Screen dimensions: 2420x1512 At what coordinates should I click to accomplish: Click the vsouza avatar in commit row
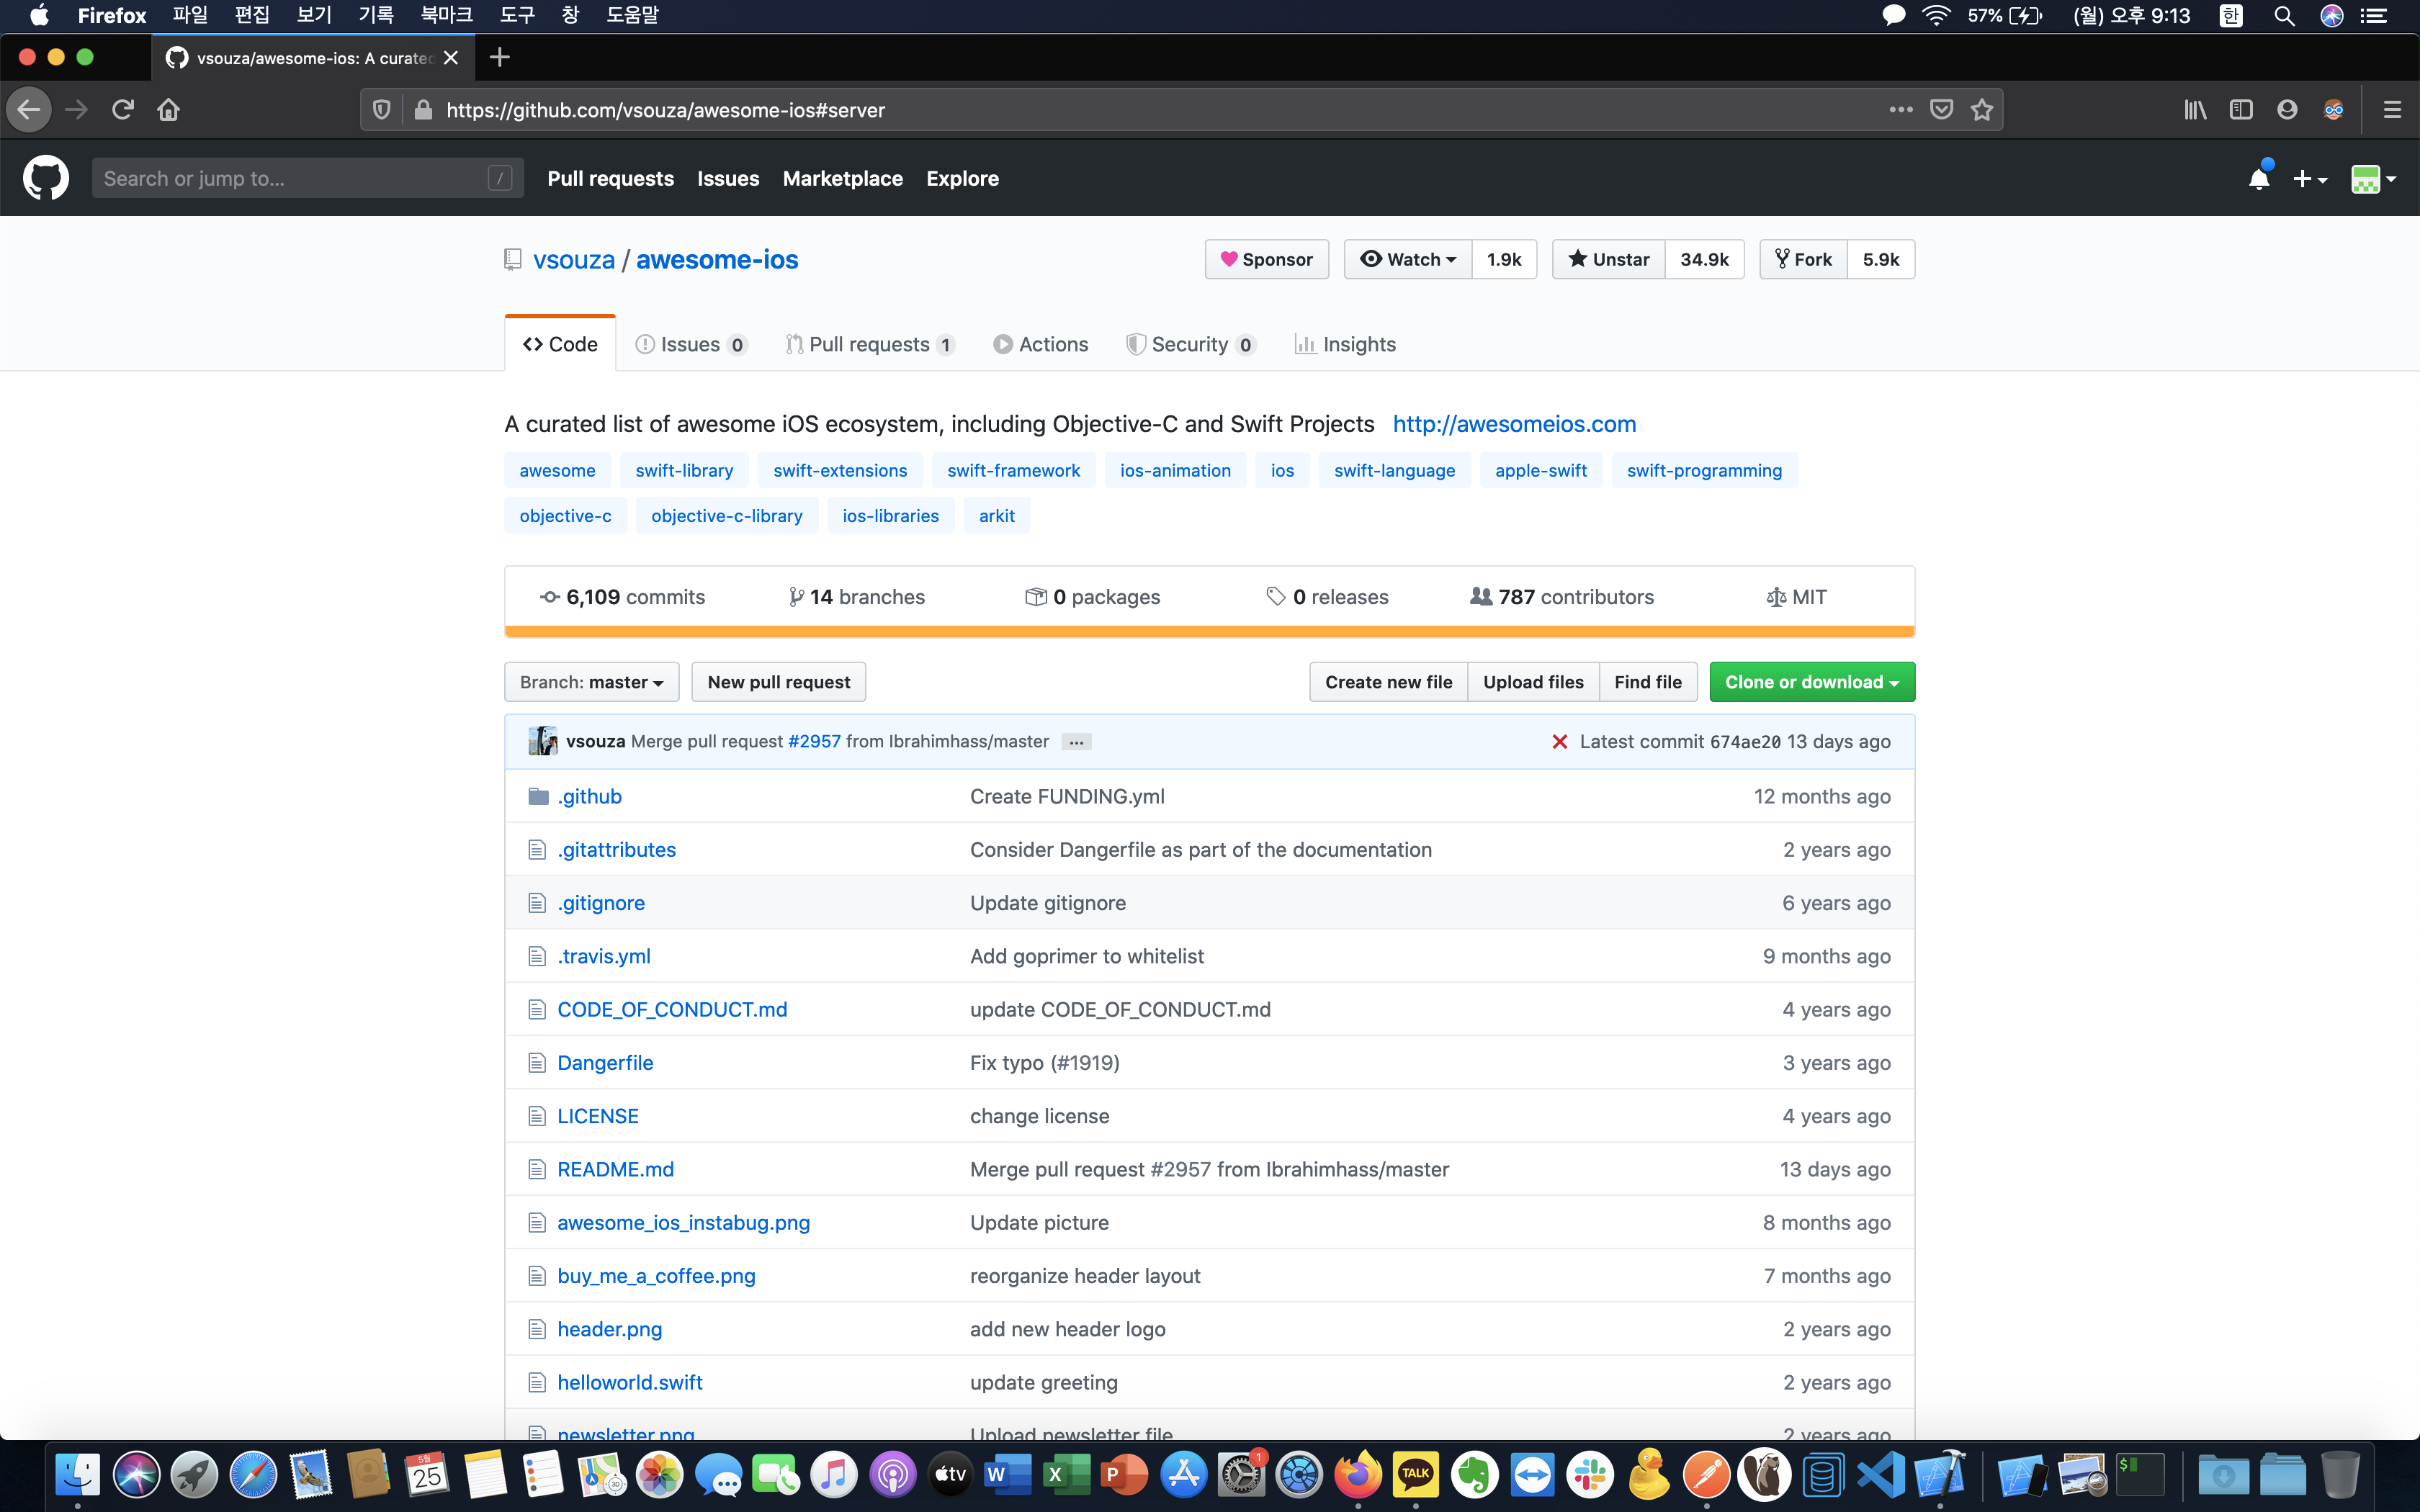click(542, 741)
